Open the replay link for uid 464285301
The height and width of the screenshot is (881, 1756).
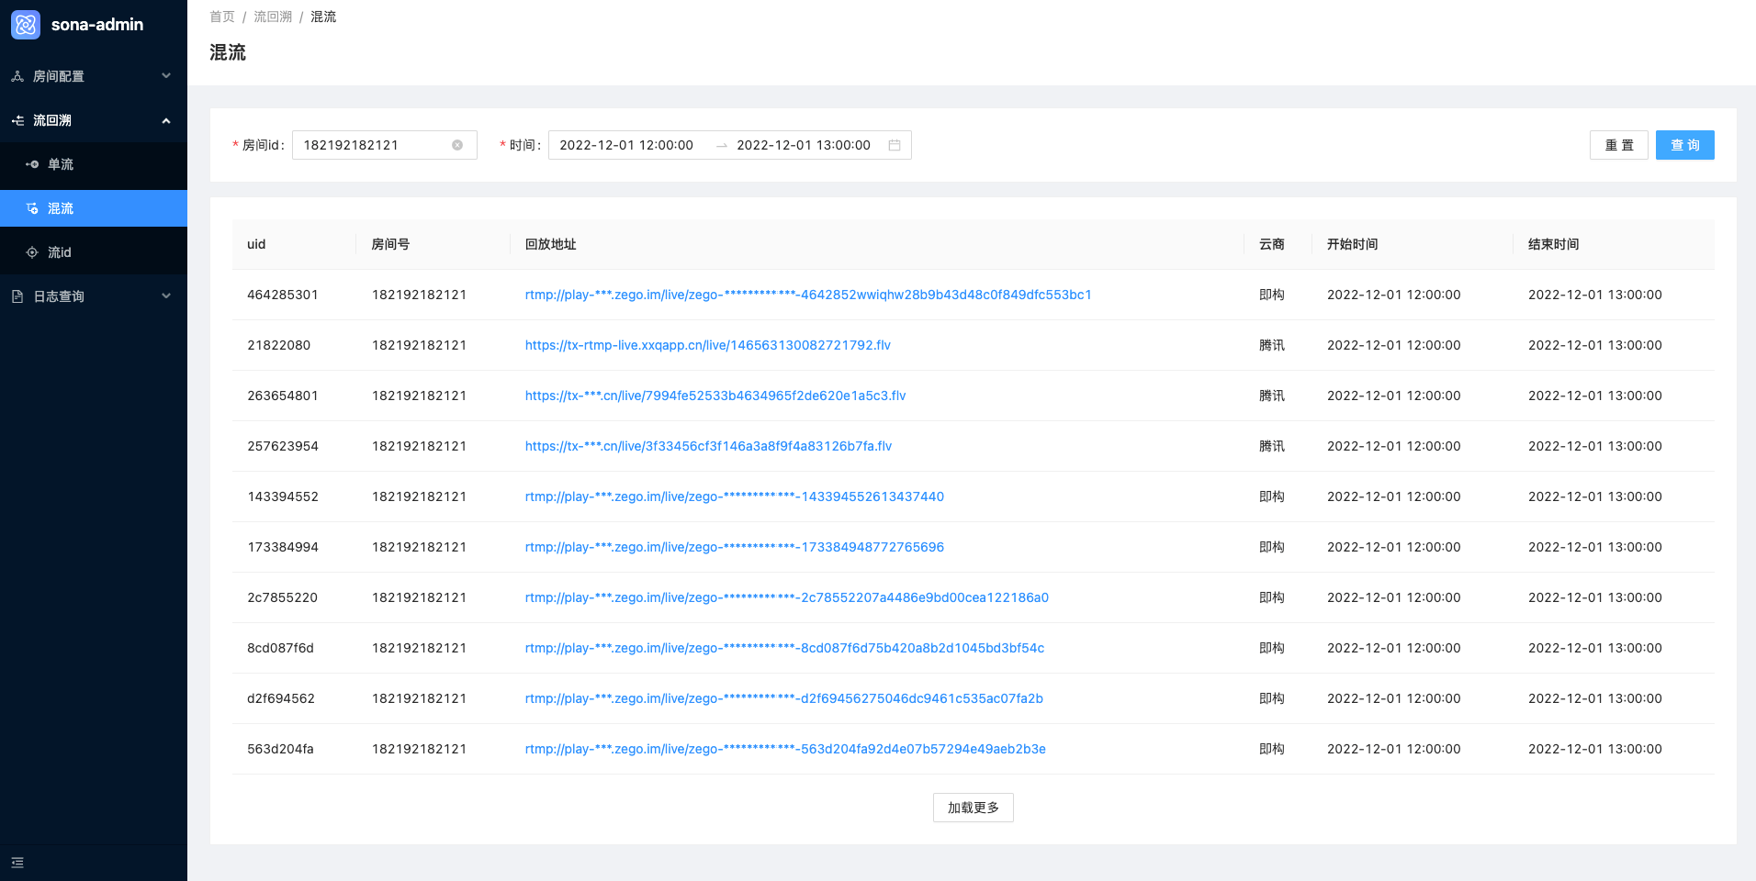point(808,295)
